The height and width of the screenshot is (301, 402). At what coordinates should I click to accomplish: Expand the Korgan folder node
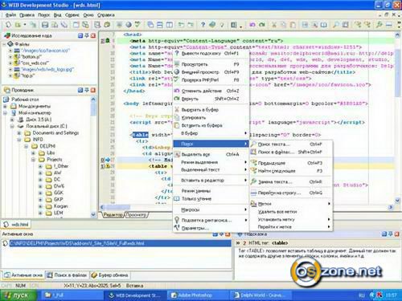(40, 206)
